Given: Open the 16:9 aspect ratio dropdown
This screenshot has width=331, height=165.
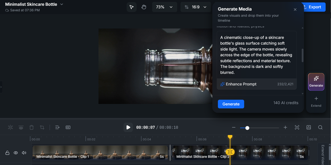Looking at the screenshot, I should [196, 7].
